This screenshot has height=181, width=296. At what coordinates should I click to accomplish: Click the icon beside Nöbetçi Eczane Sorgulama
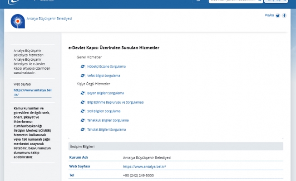point(83,67)
